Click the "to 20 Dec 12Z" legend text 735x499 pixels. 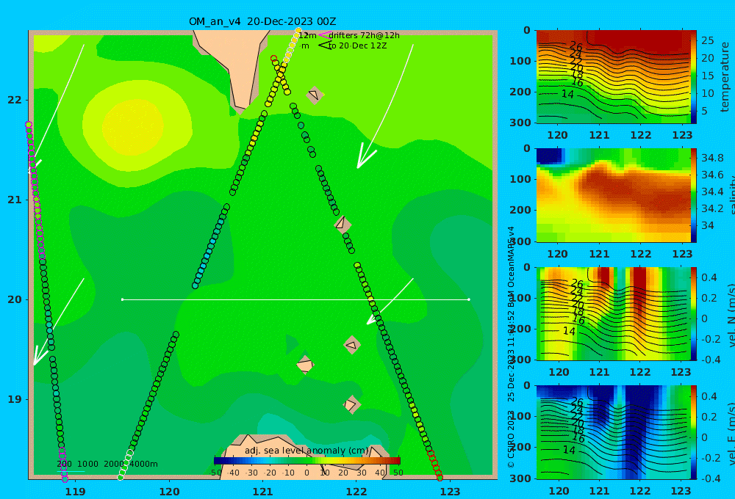pos(358,46)
